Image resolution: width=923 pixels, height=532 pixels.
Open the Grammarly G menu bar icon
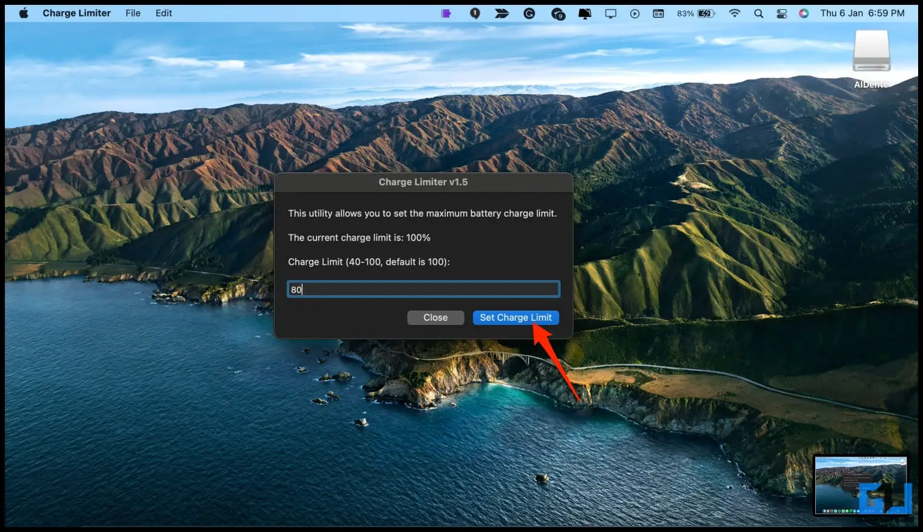[529, 13]
